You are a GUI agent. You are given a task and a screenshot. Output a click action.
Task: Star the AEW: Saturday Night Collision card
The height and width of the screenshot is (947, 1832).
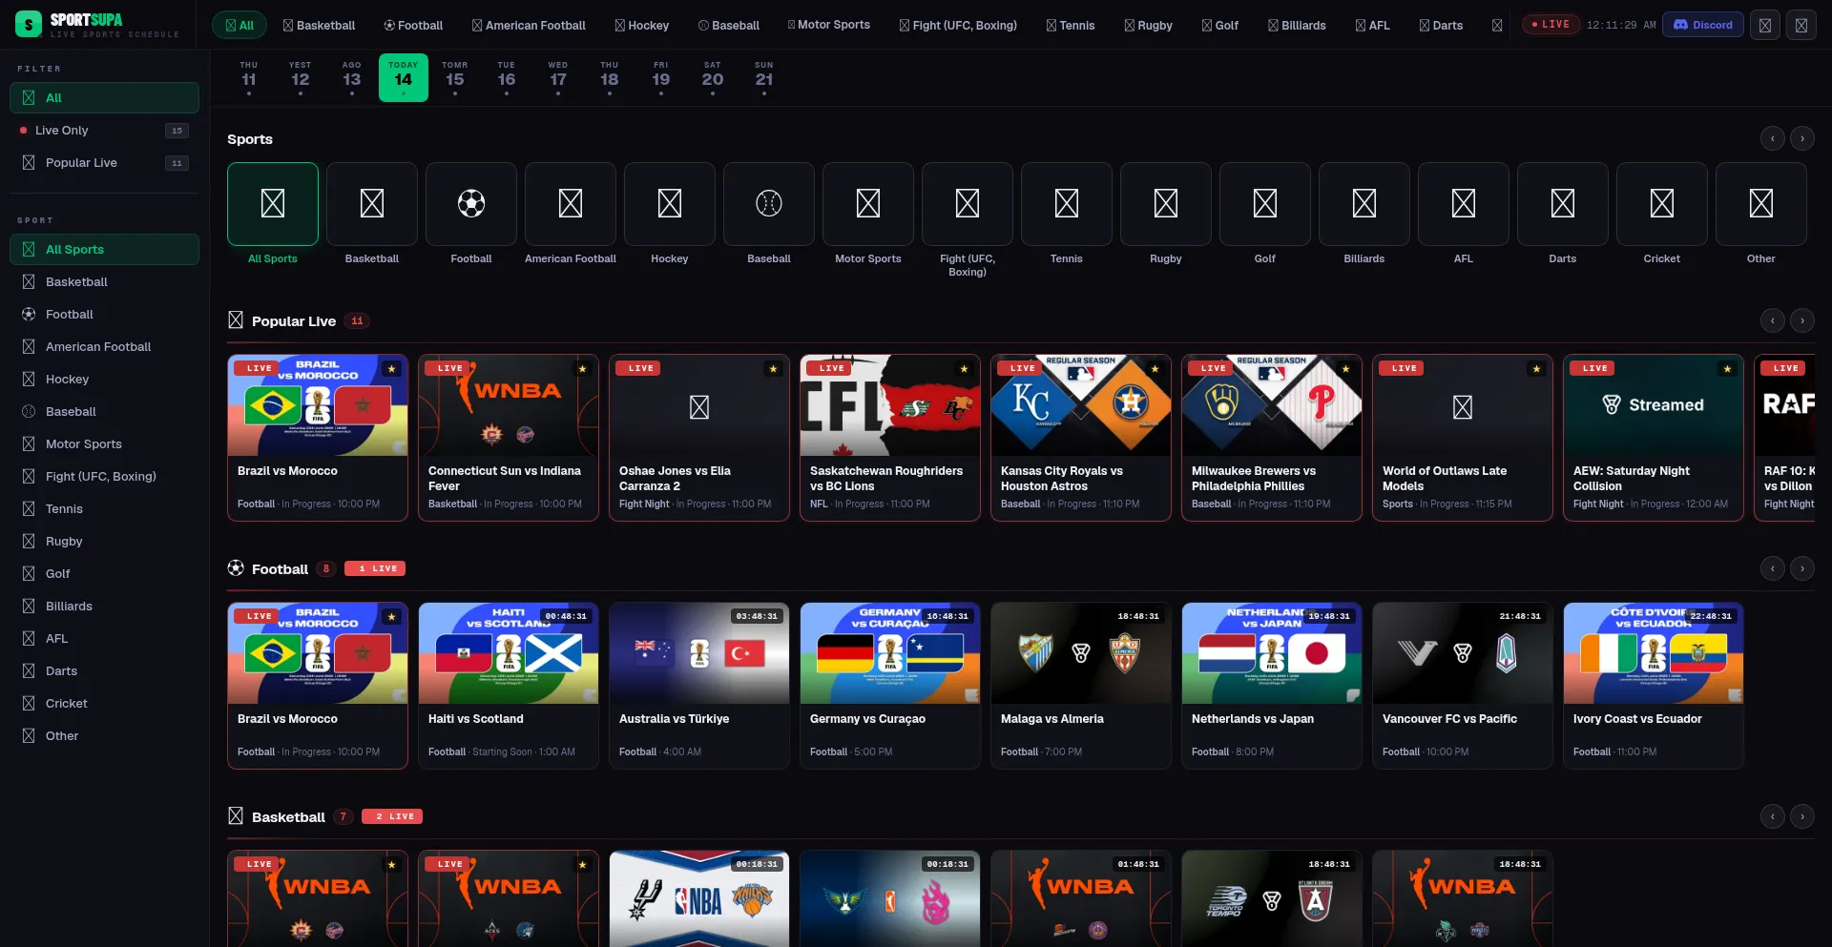click(x=1727, y=369)
